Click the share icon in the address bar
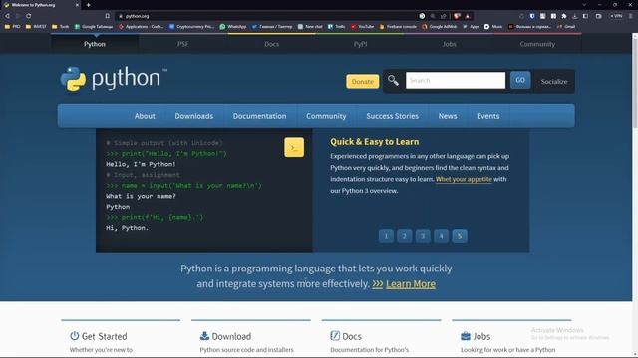The image size is (638, 358). pos(443,16)
